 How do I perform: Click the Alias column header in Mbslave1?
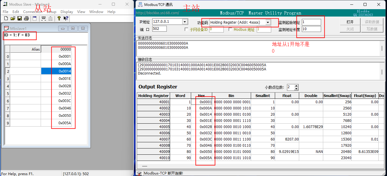pos(26,49)
